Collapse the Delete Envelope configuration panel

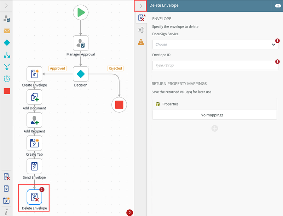click(141, 6)
